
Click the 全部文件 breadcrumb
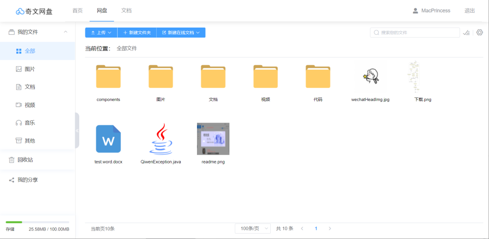click(x=127, y=48)
